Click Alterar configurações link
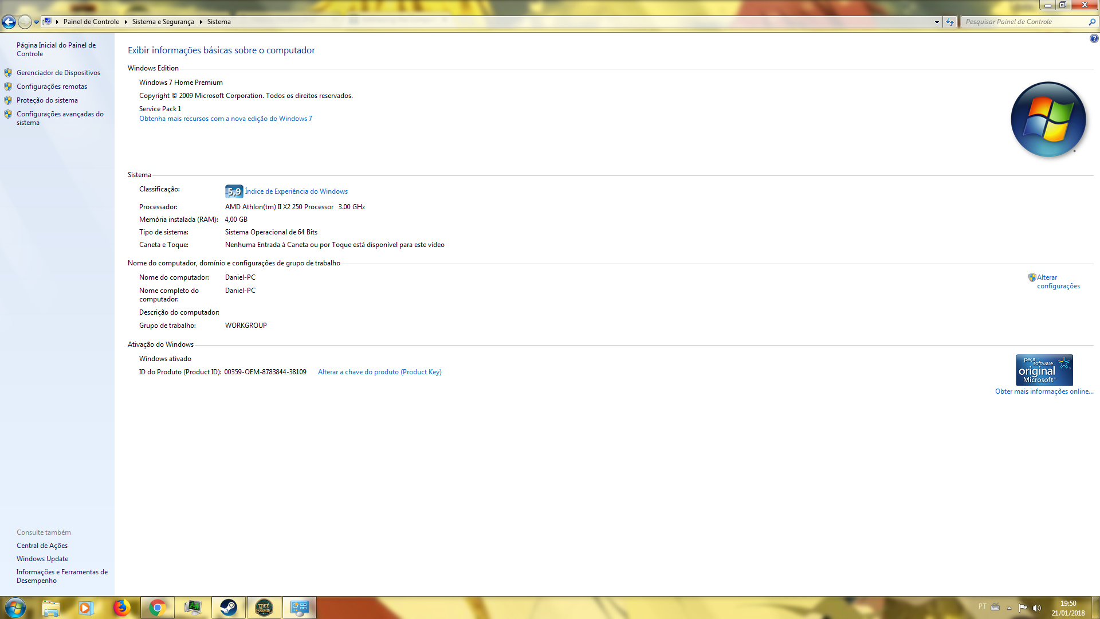The height and width of the screenshot is (619, 1100). [1058, 281]
